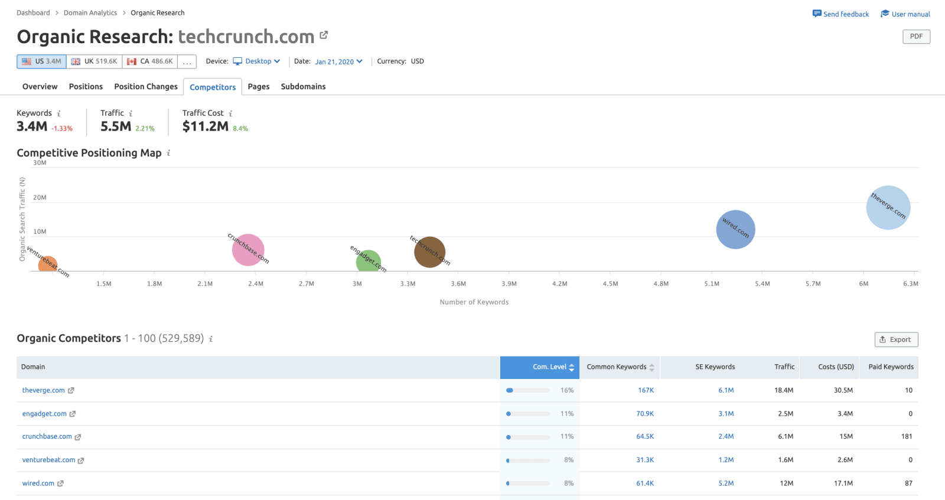Select the Competitors tab
This screenshot has width=945, height=500.
(x=213, y=87)
